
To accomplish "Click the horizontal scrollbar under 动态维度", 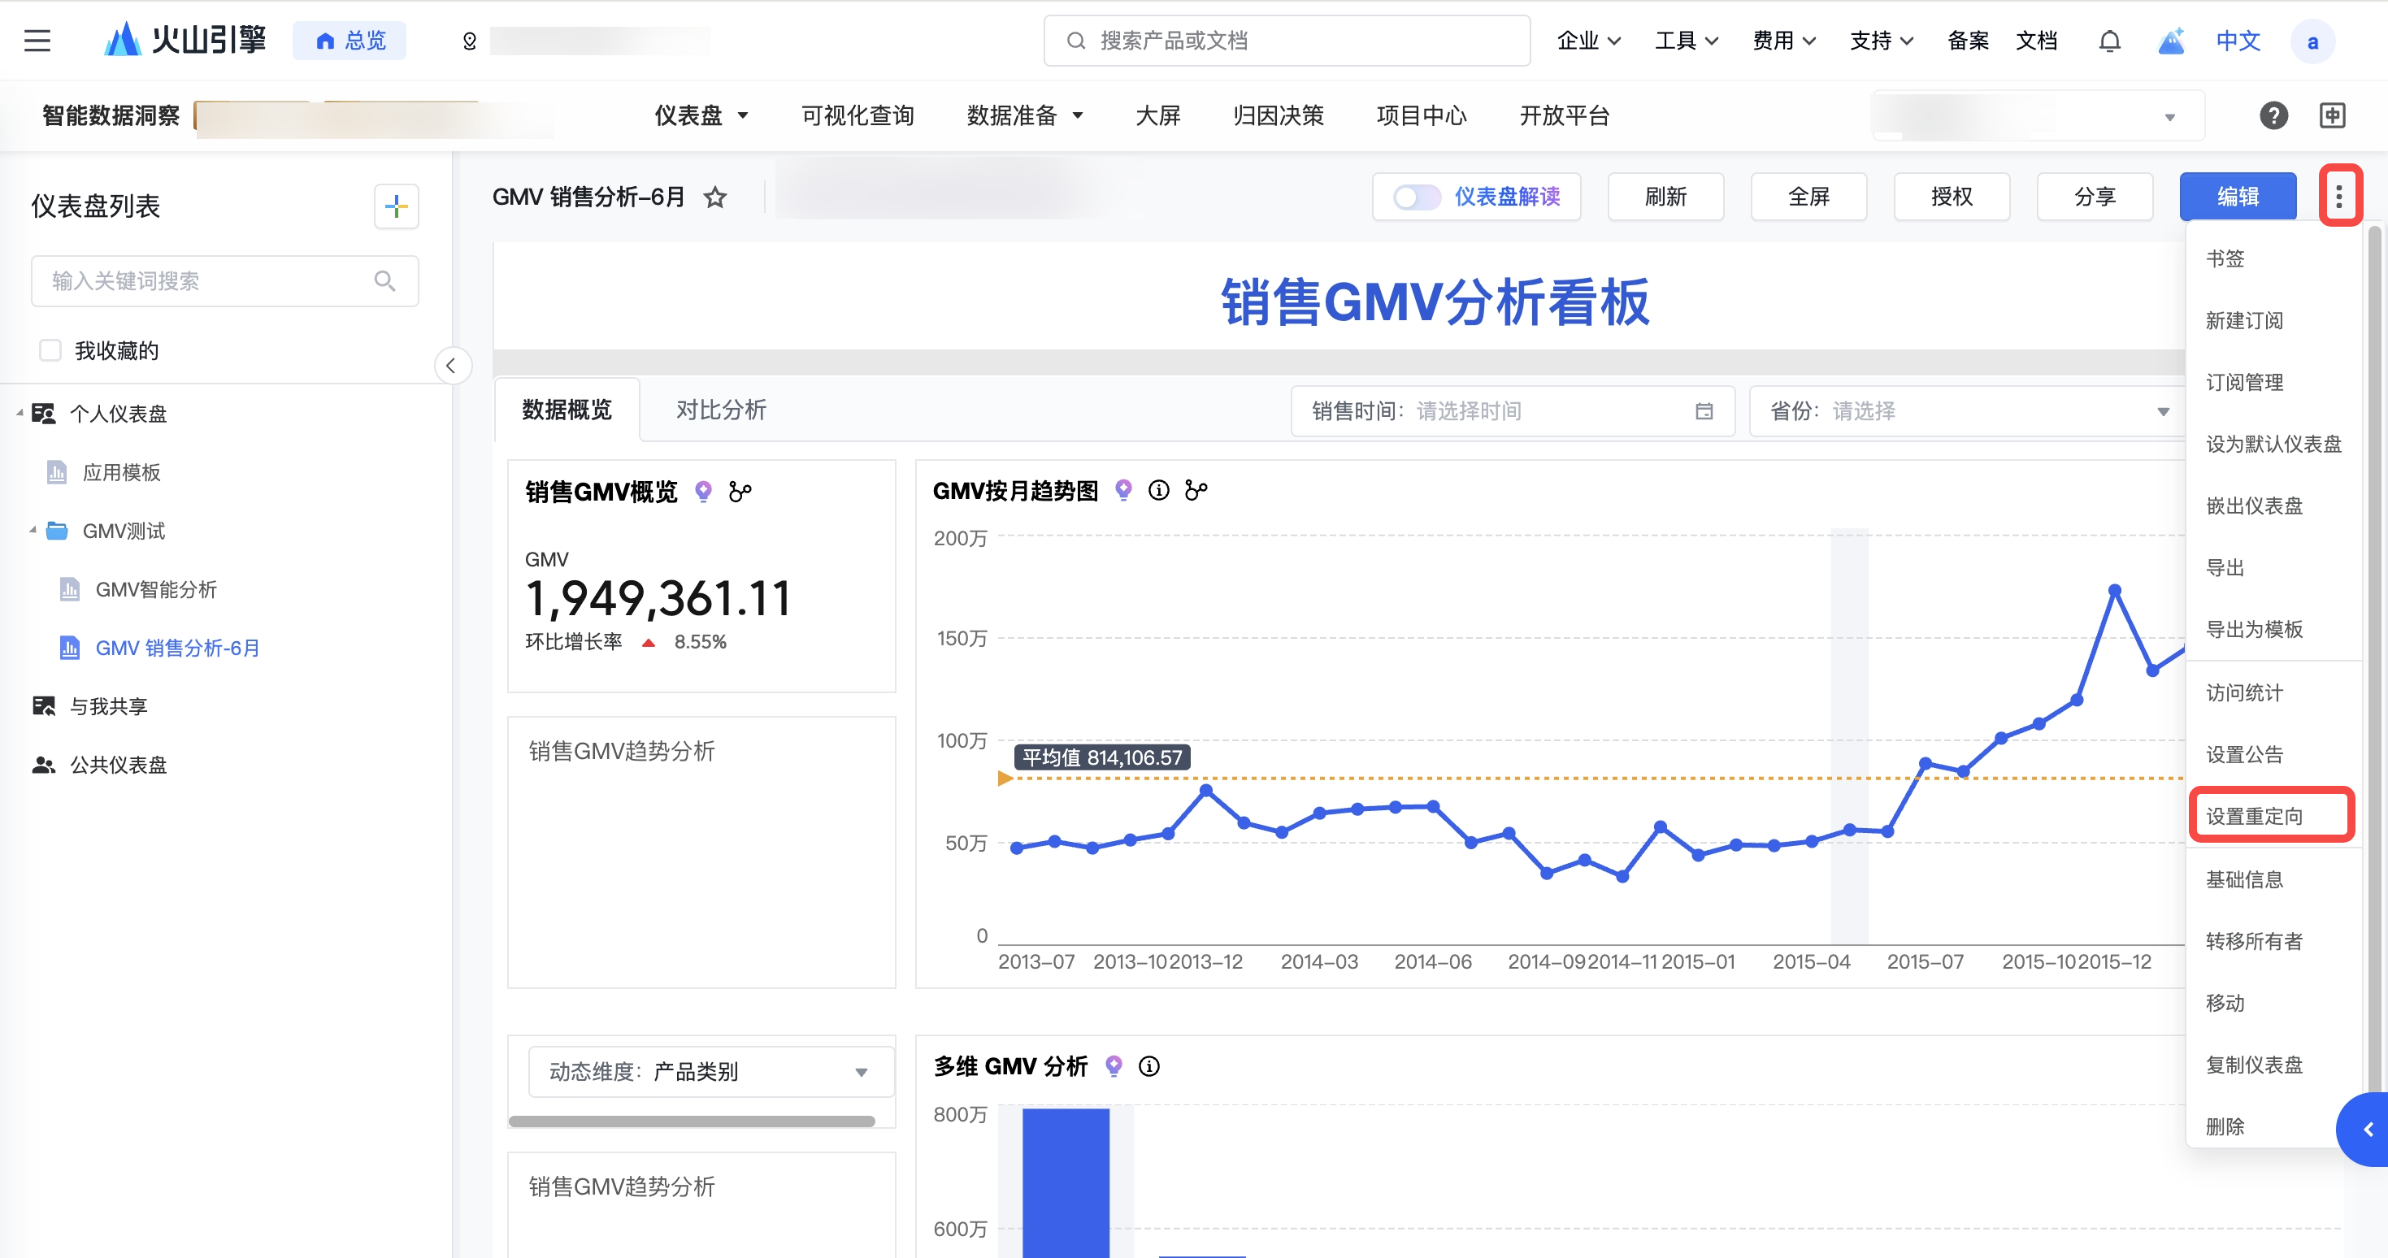I will pos(692,1121).
